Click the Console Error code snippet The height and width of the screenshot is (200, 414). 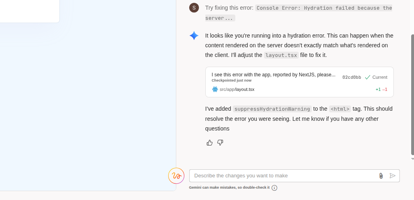click(x=299, y=13)
